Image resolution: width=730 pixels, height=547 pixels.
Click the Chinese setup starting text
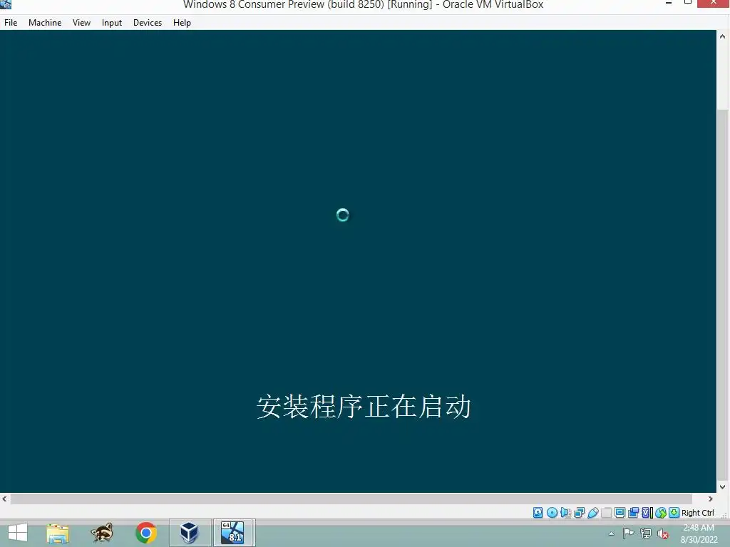coord(364,407)
